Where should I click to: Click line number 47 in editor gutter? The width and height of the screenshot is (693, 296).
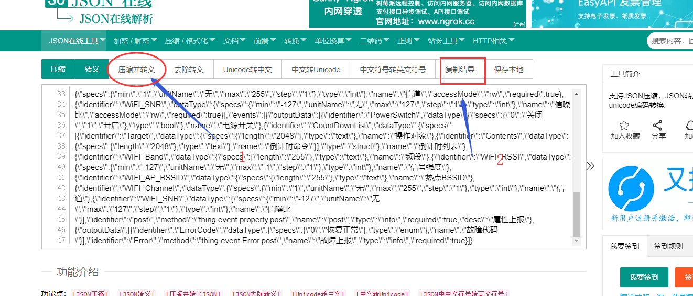61,241
